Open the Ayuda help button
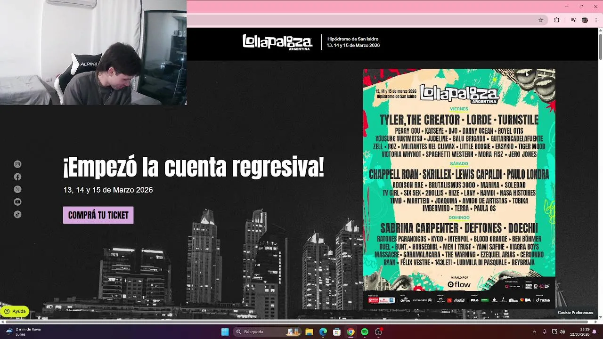 pyautogui.click(x=15, y=311)
